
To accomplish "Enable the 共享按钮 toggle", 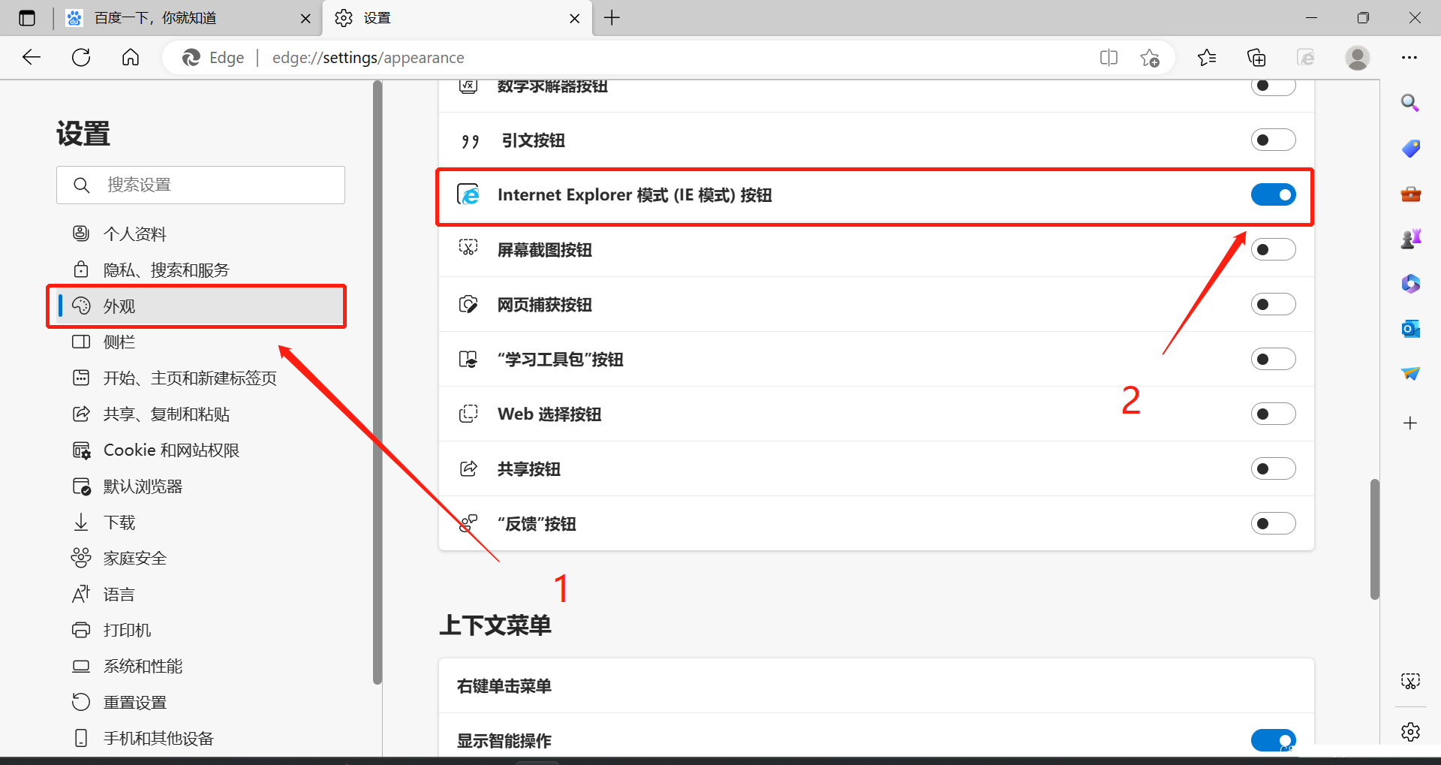I will (1273, 469).
